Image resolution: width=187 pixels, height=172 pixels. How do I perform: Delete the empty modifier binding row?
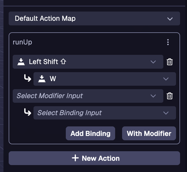tap(170, 96)
